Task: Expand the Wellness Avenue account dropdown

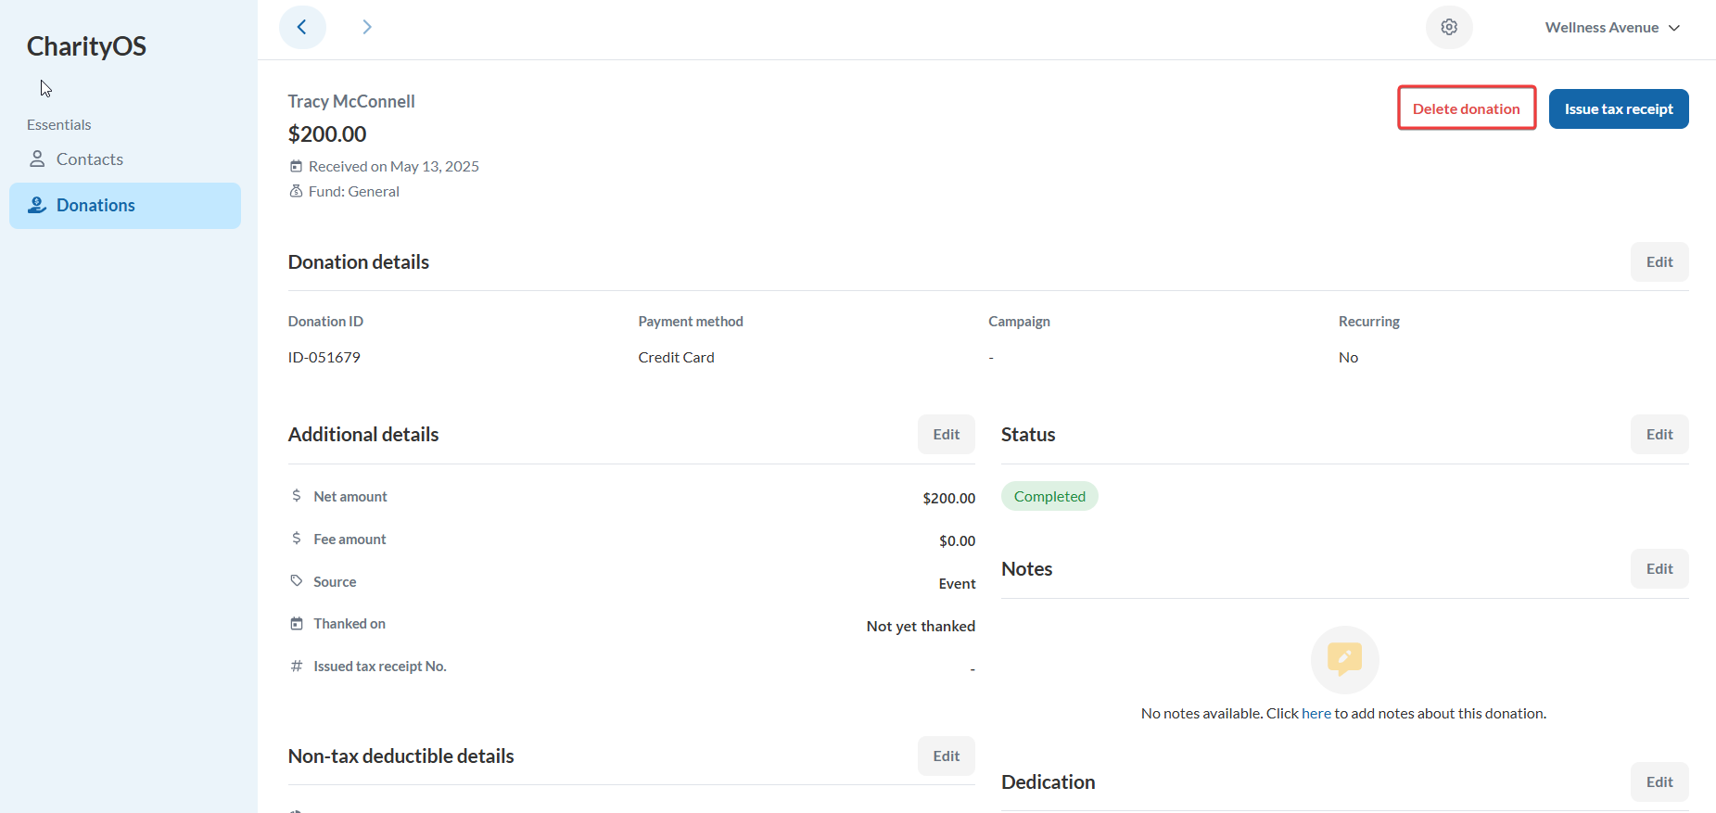Action: tap(1612, 28)
